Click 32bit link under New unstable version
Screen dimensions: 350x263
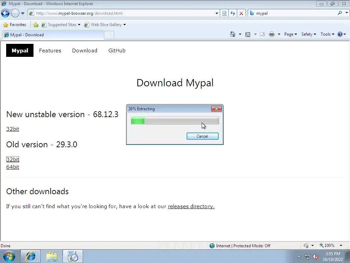click(13, 129)
